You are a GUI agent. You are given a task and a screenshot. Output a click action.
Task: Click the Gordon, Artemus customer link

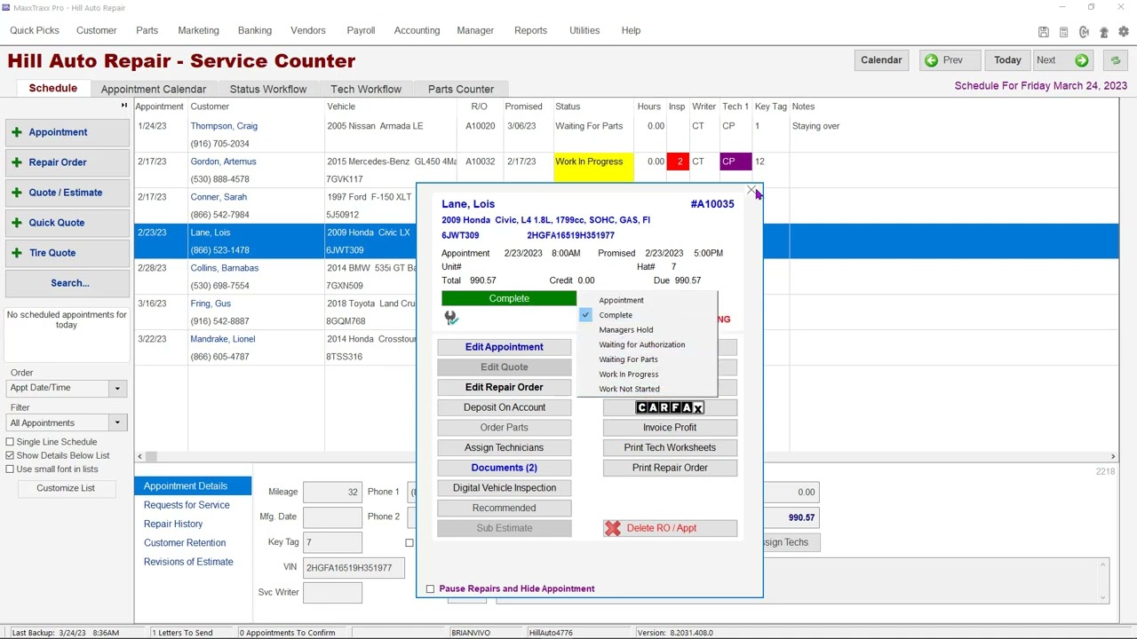[223, 162]
